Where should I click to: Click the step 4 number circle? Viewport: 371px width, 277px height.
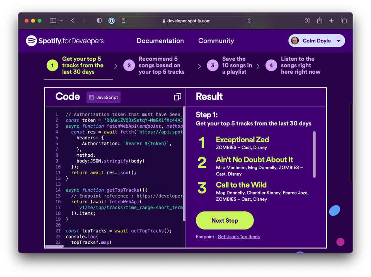click(x=271, y=66)
